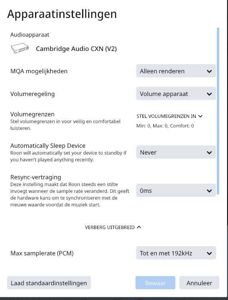Click chevron arrow on Never sleep dropdown
Image resolution: width=228 pixels, height=300 pixels.
click(209, 153)
